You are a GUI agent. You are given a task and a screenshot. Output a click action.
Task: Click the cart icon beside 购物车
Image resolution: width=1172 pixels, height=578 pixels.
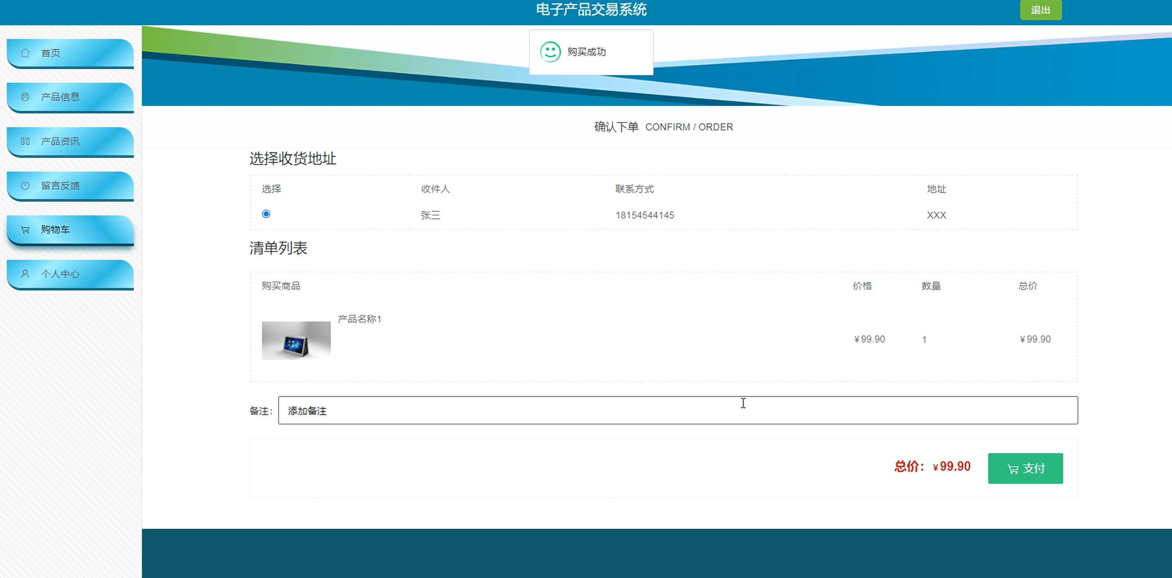pos(25,230)
